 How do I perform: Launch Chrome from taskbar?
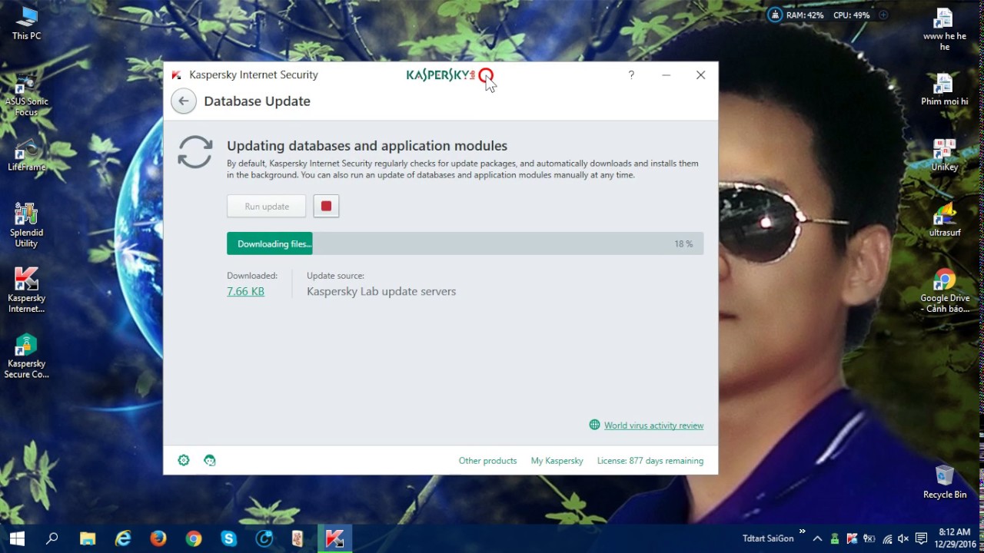(194, 538)
